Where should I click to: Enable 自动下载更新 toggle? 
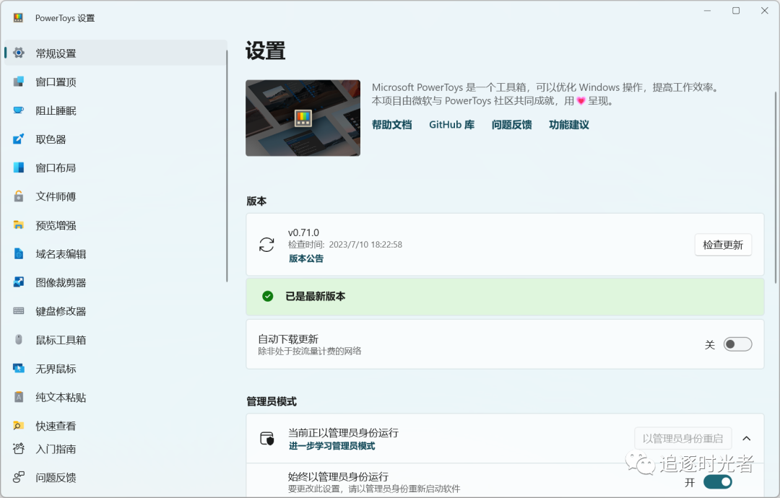[737, 344]
